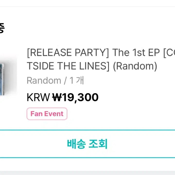This screenshot has width=175, height=175.
Task: Tap the gray "Random" option label
Action: coord(43,81)
